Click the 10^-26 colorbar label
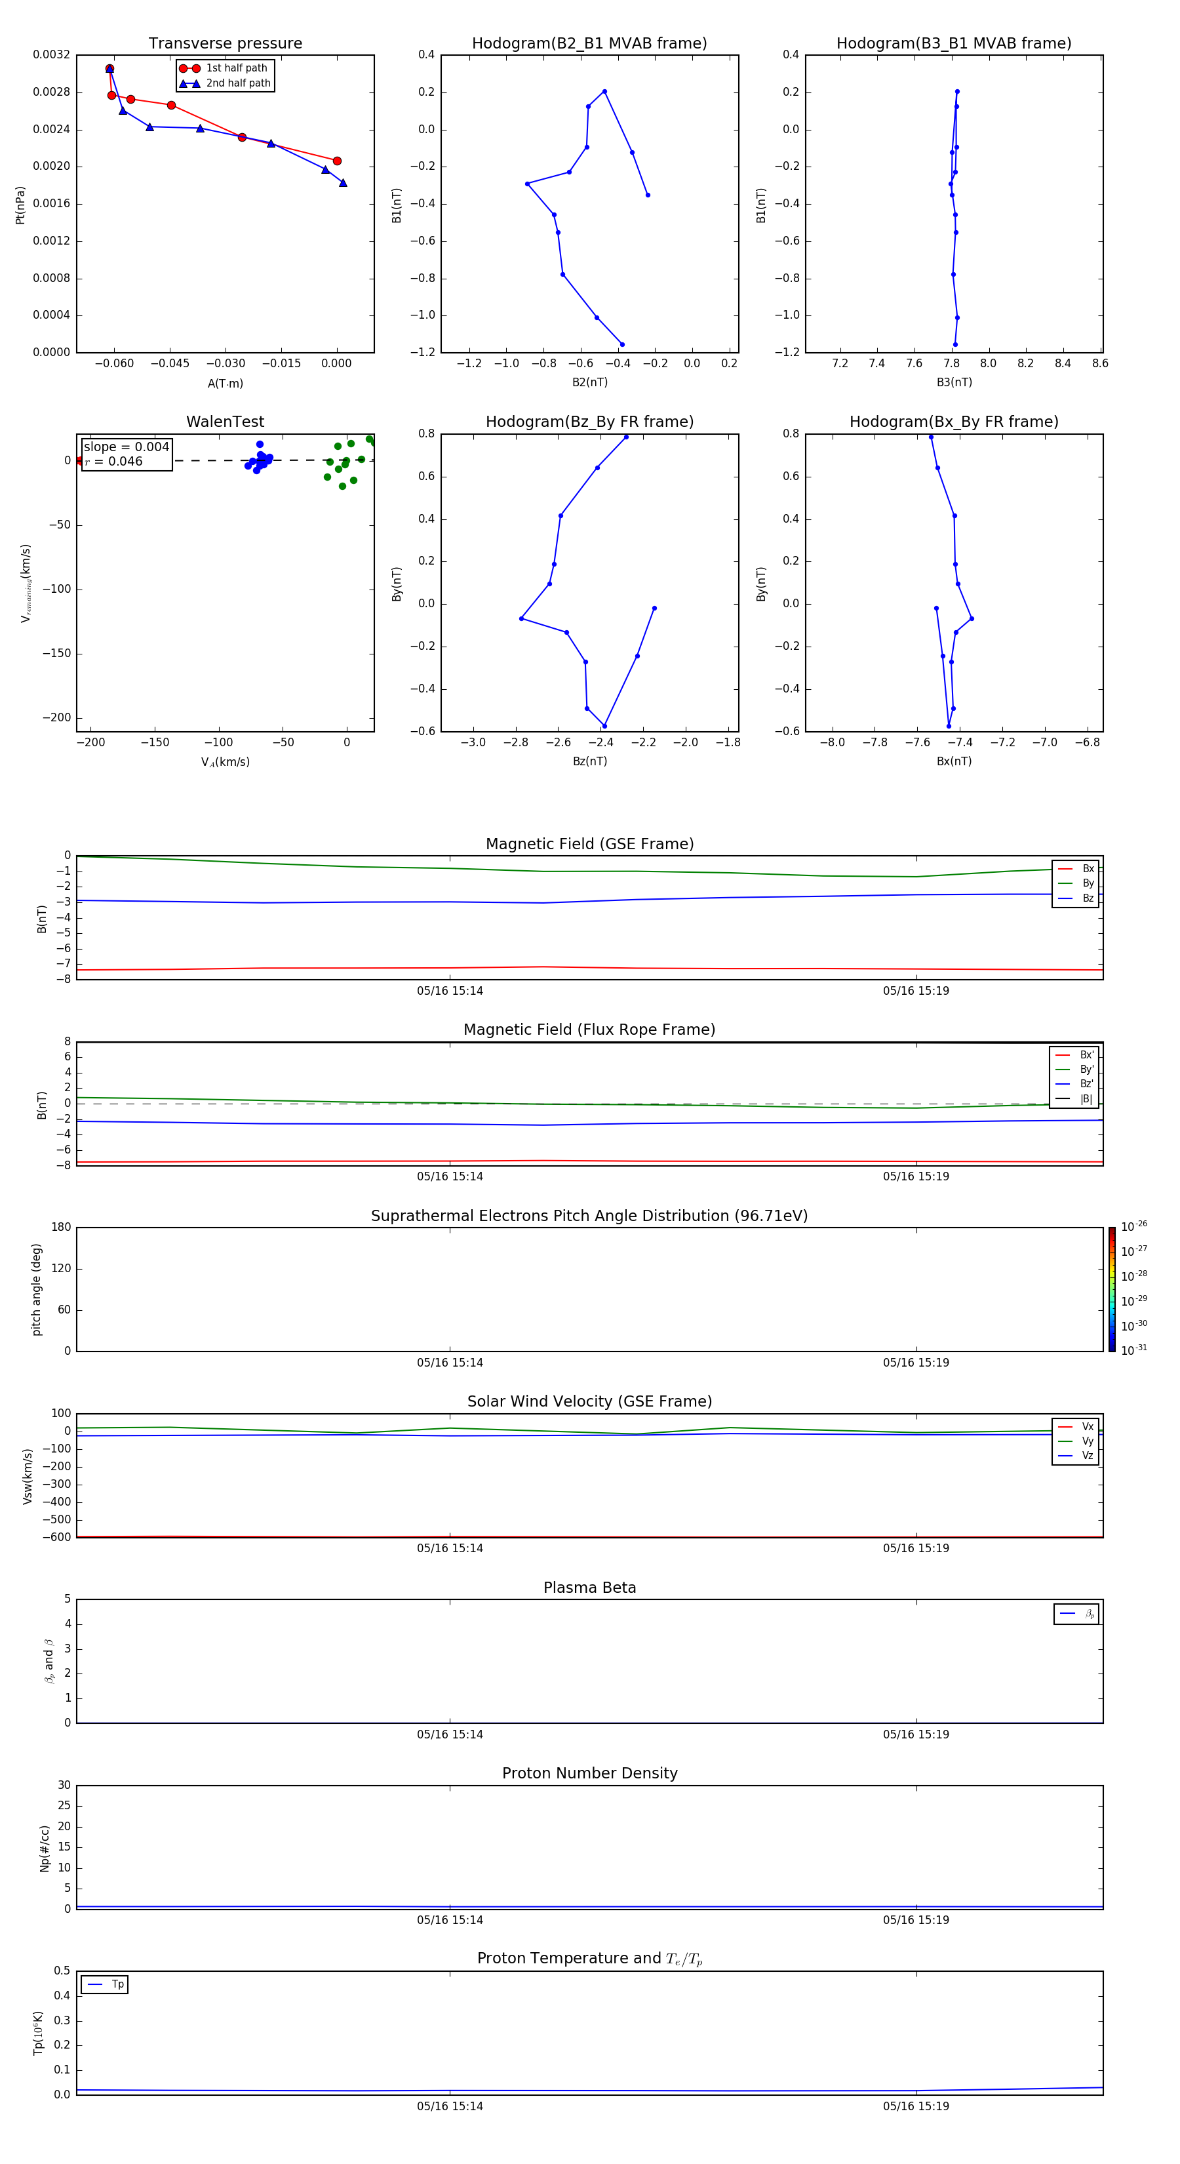This screenshot has height=2164, width=1180. coord(1134,1226)
